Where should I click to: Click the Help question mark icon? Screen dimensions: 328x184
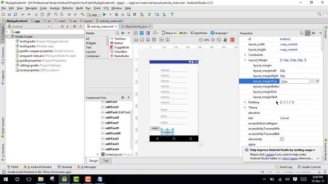pos(172,14)
